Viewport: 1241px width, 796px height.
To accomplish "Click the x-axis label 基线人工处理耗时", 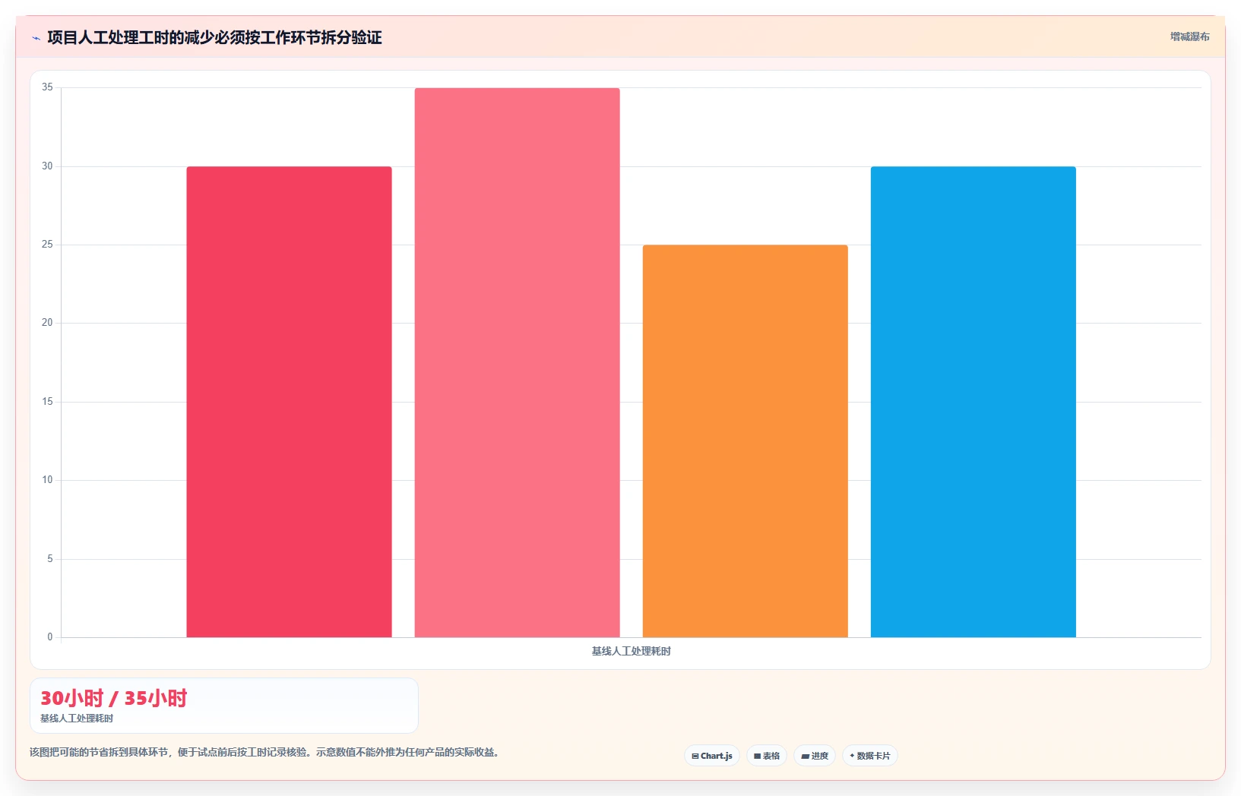I will coord(632,651).
